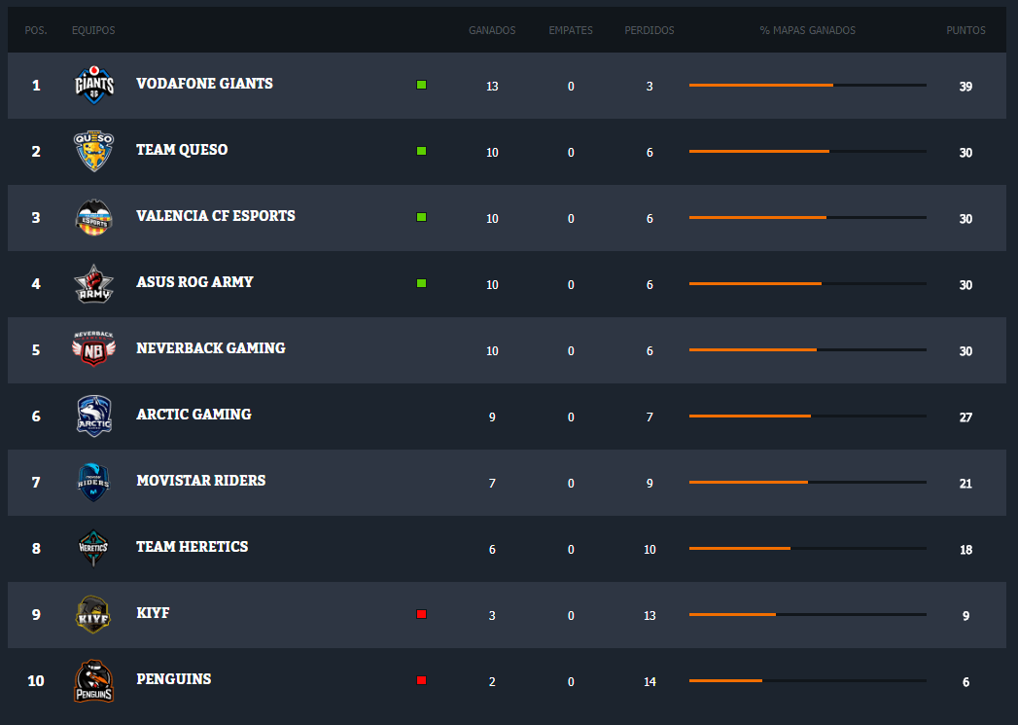The height and width of the screenshot is (725, 1018).
Task: Click position number 5 in standings
Action: click(36, 350)
